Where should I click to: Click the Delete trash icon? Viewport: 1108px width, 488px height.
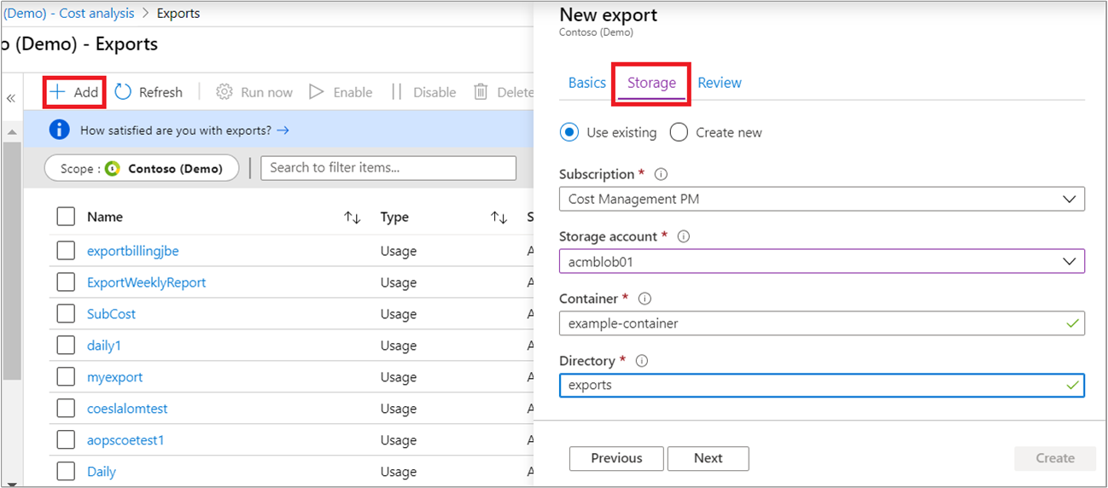coord(481,92)
